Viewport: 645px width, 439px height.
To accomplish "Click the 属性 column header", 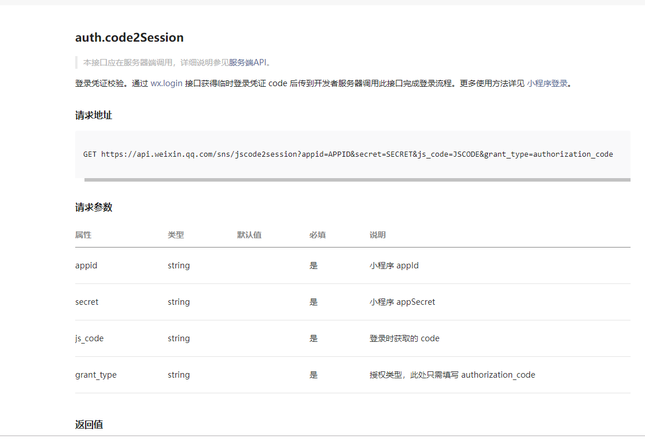I will (83, 235).
